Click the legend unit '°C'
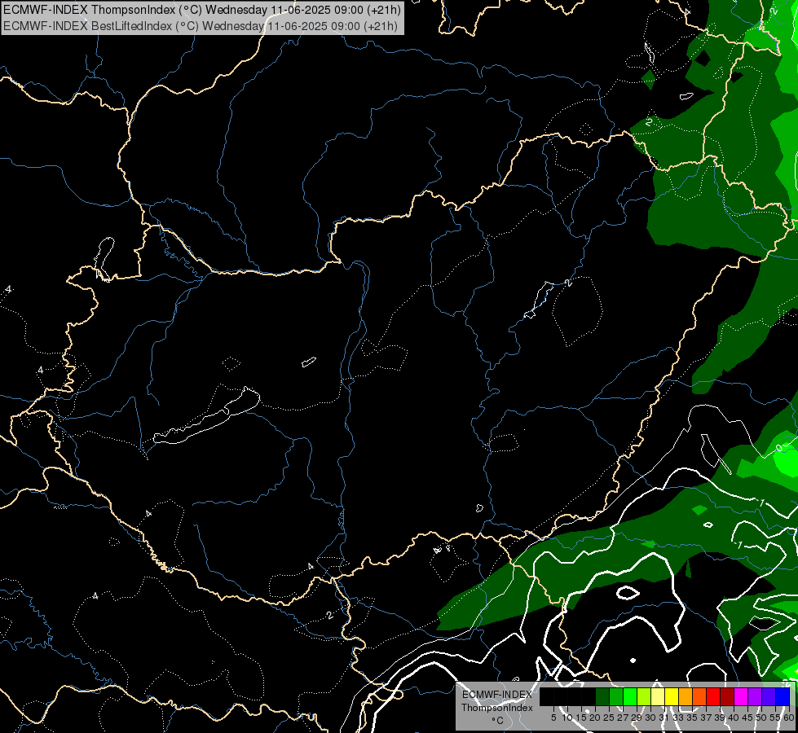The height and width of the screenshot is (733, 798). (498, 720)
